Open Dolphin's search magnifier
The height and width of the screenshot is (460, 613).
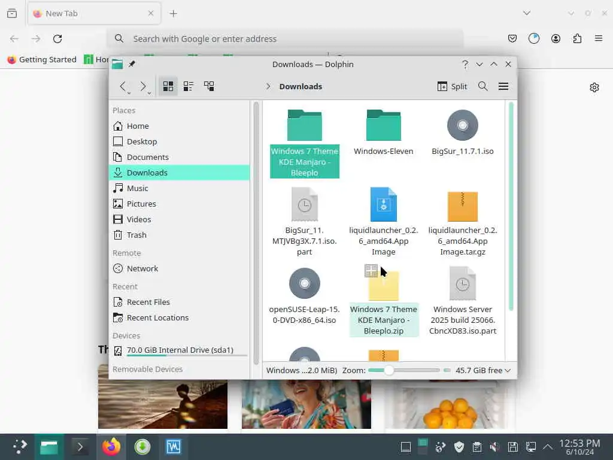point(483,86)
